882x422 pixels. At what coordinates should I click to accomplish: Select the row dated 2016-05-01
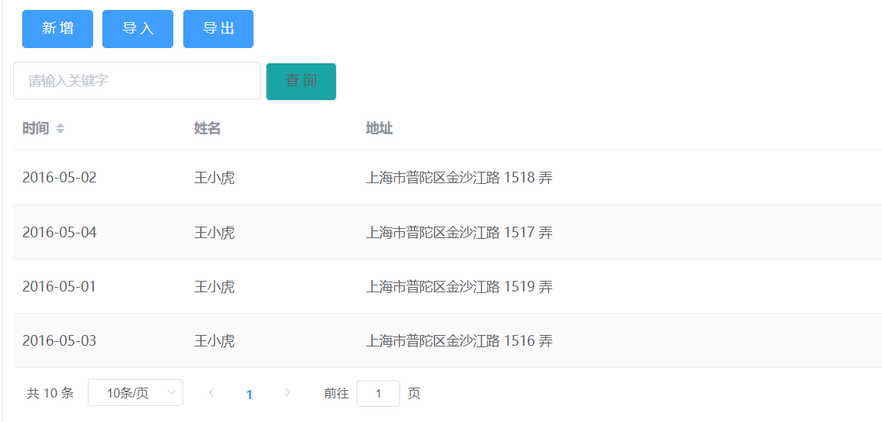447,287
